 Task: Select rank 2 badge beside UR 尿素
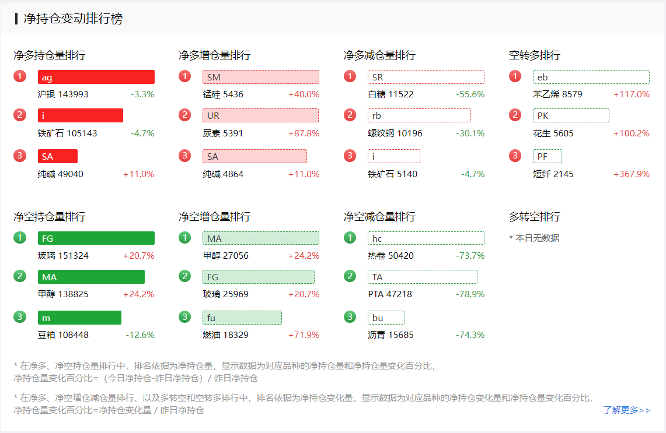[185, 115]
